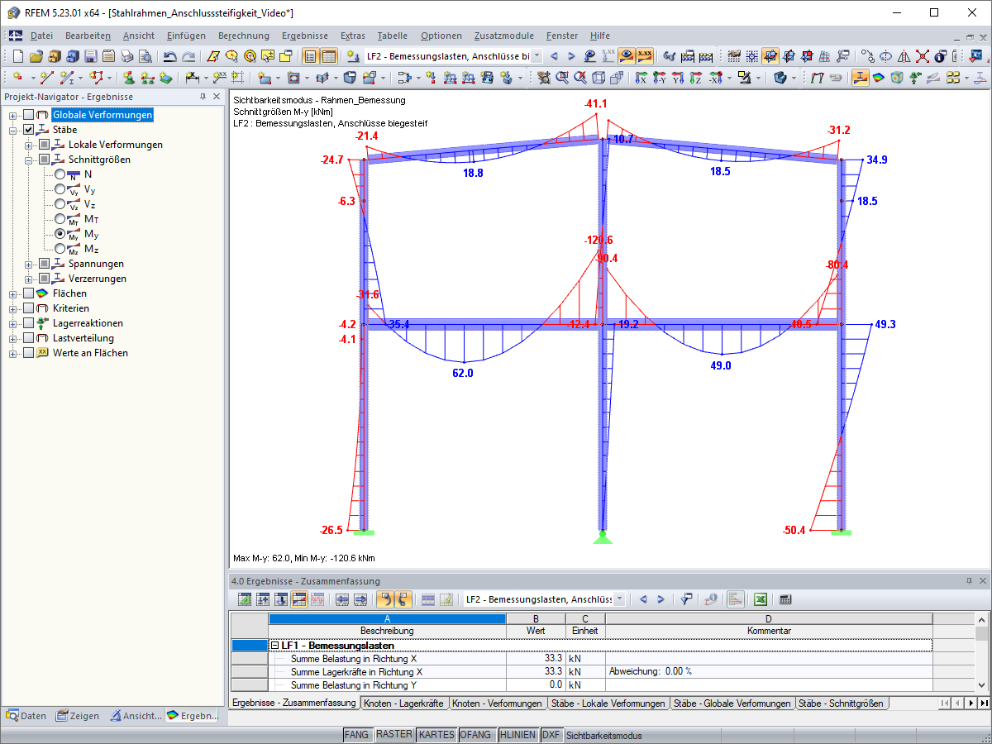This screenshot has width=992, height=744.
Task: Collapse the Schnittgrößen tree node
Action: (x=29, y=160)
